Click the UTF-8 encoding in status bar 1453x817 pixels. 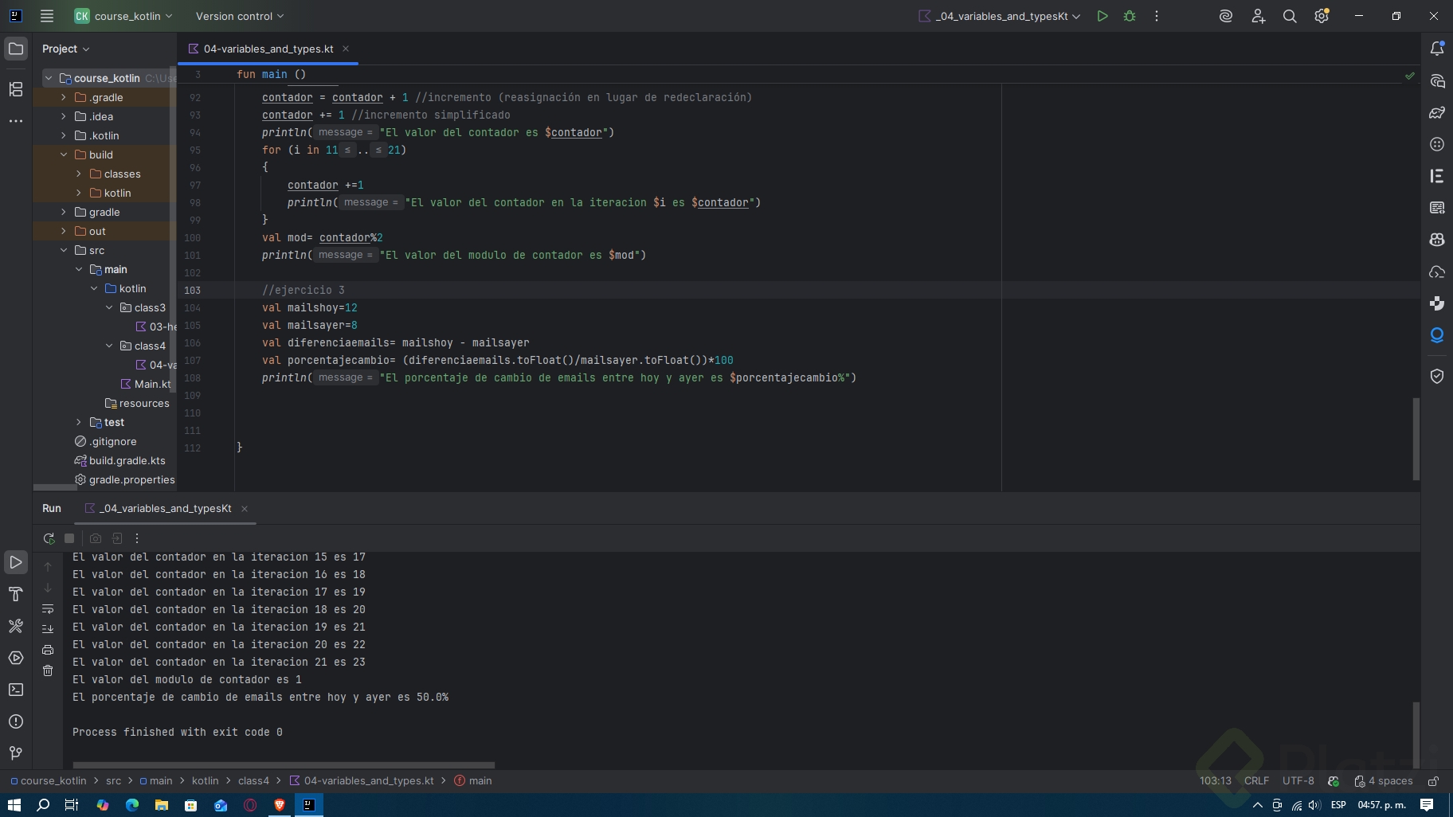1298,780
